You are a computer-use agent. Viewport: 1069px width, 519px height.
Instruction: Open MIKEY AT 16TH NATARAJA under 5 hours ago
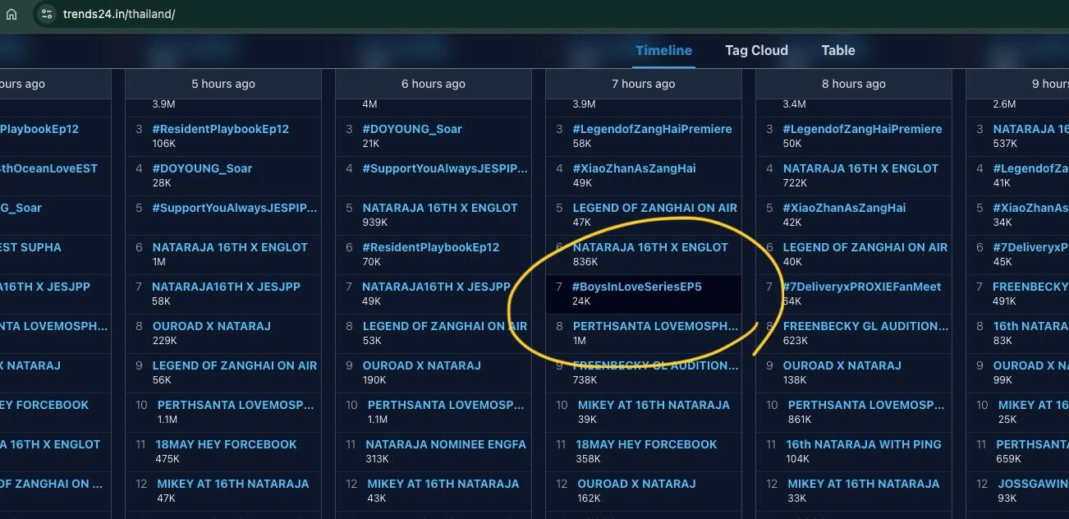coord(233,484)
